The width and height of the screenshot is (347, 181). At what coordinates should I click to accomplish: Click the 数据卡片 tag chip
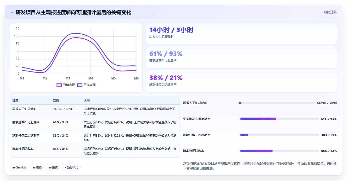[x=71, y=167]
